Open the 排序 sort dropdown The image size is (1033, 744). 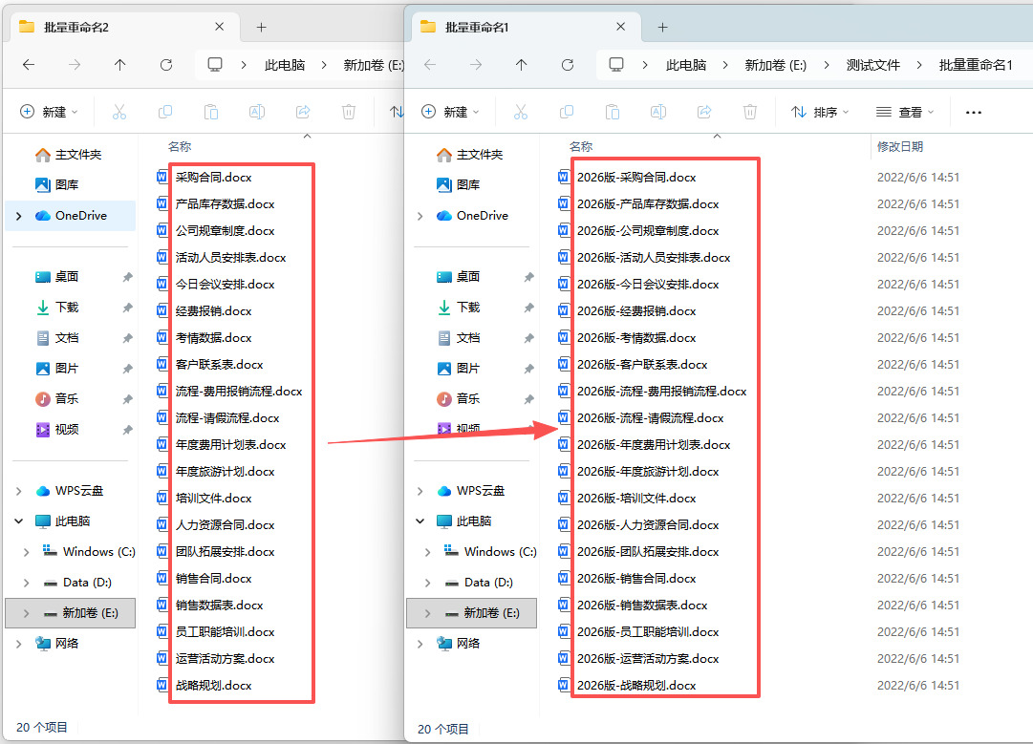point(820,113)
